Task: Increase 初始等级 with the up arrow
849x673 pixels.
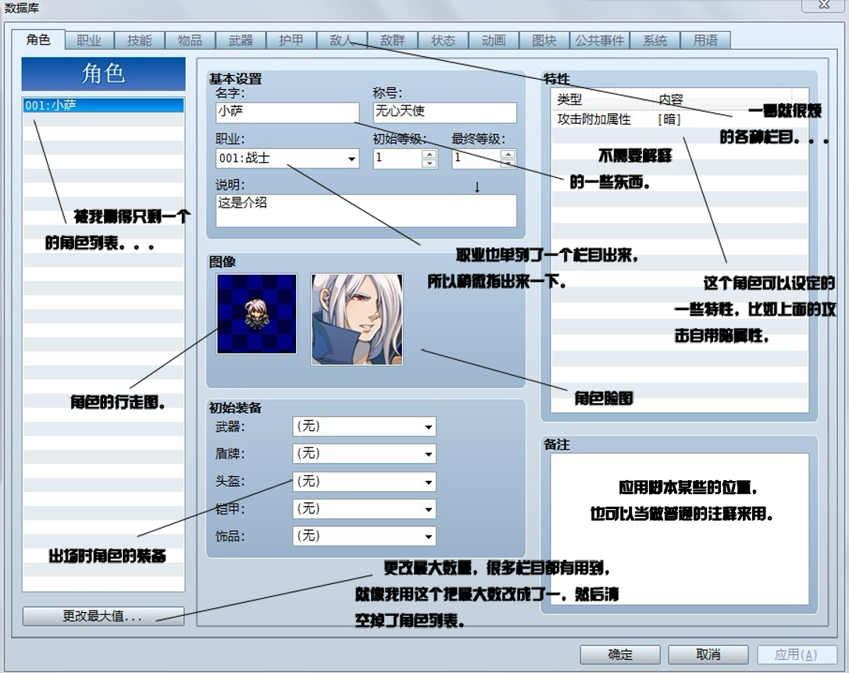Action: point(430,155)
